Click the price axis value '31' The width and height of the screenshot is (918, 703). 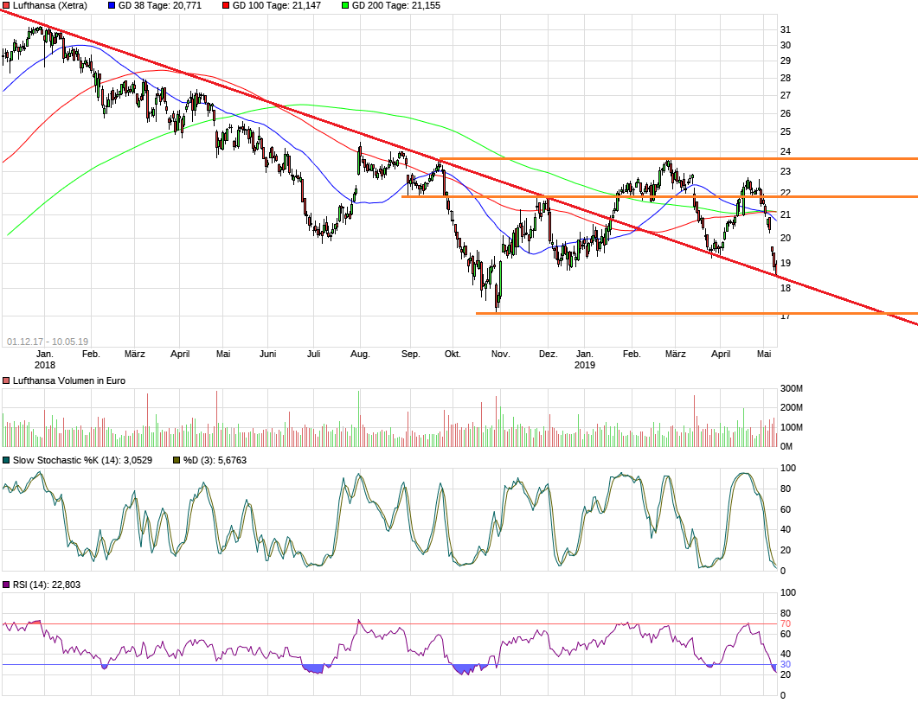785,29
